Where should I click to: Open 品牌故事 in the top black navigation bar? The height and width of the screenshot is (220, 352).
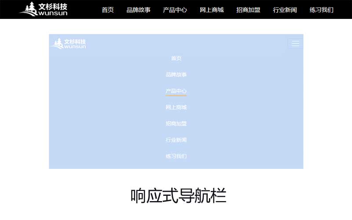pos(139,10)
